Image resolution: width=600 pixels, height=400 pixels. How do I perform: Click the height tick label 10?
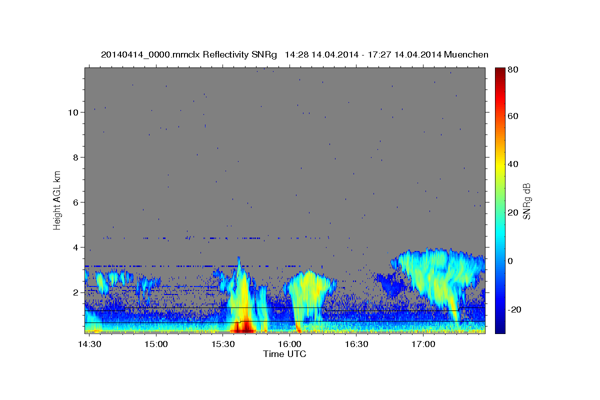point(73,112)
